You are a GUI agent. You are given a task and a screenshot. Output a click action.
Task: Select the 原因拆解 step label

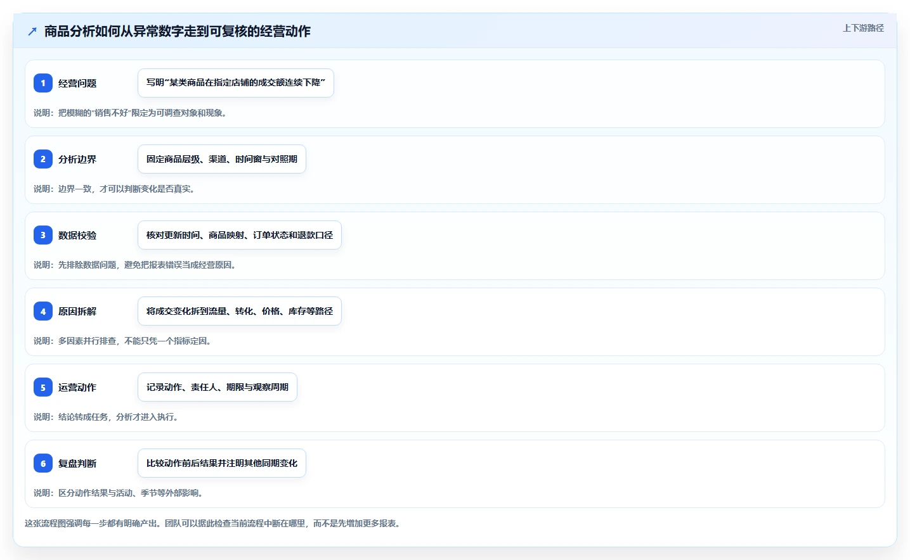pyautogui.click(x=77, y=311)
